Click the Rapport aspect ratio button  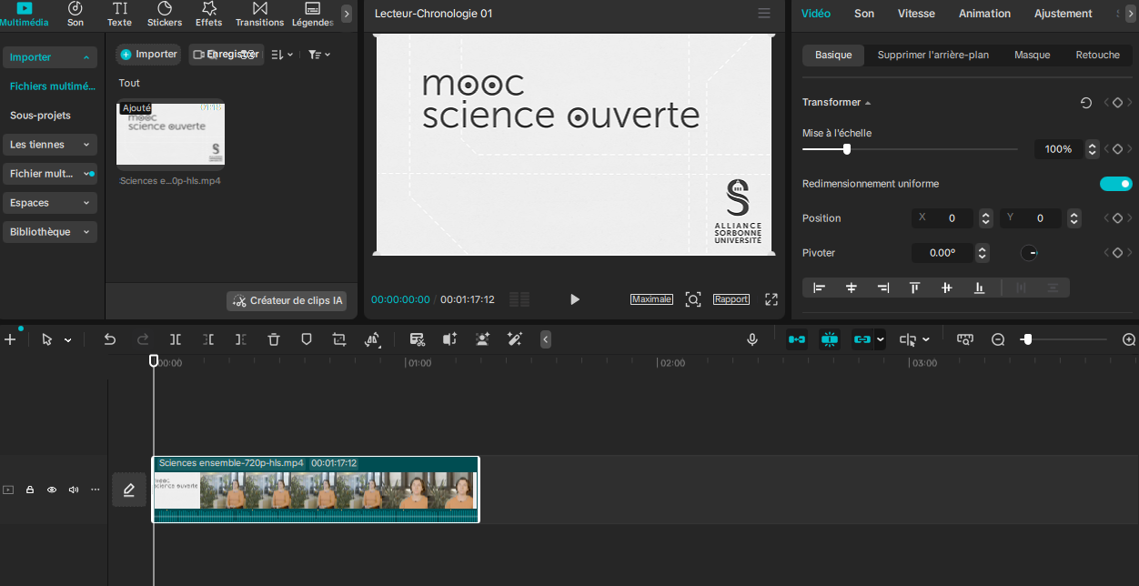click(x=731, y=299)
